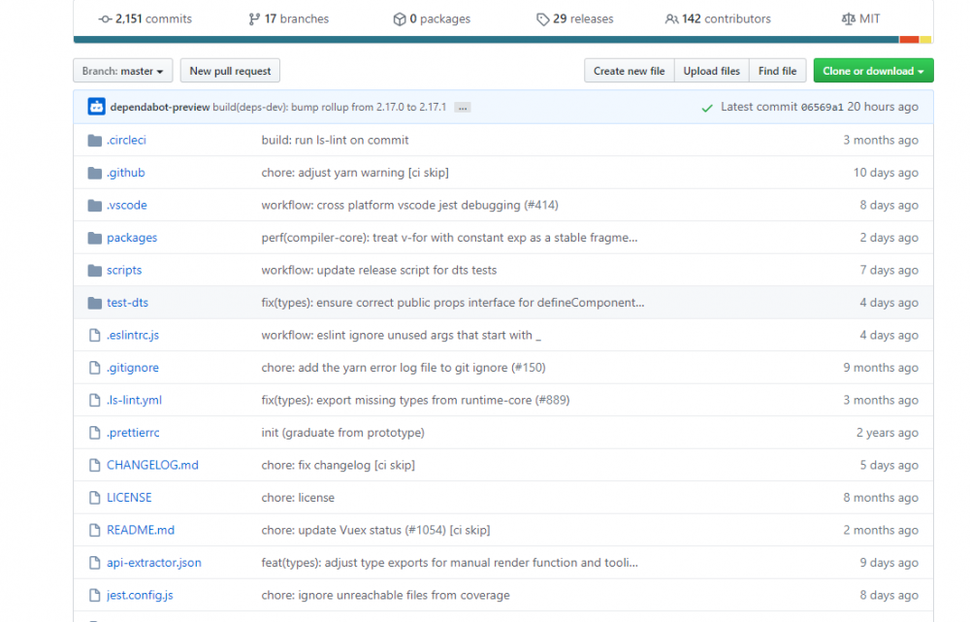Click the README.md file icon
Screen dimensions: 970x622
click(x=94, y=530)
